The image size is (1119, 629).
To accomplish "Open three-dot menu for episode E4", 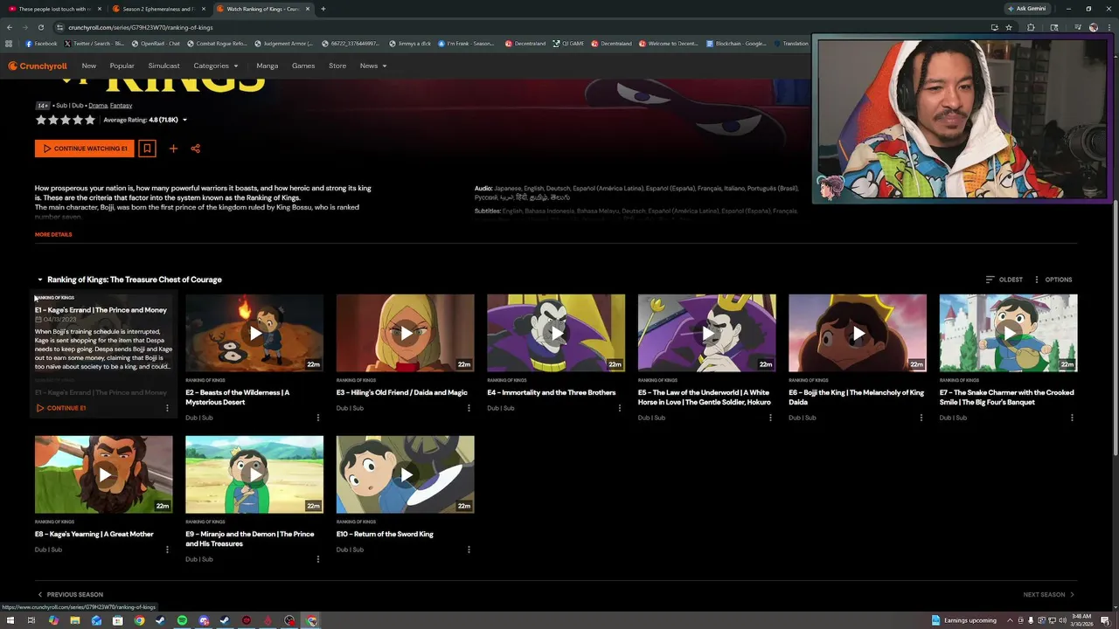I will click(620, 408).
